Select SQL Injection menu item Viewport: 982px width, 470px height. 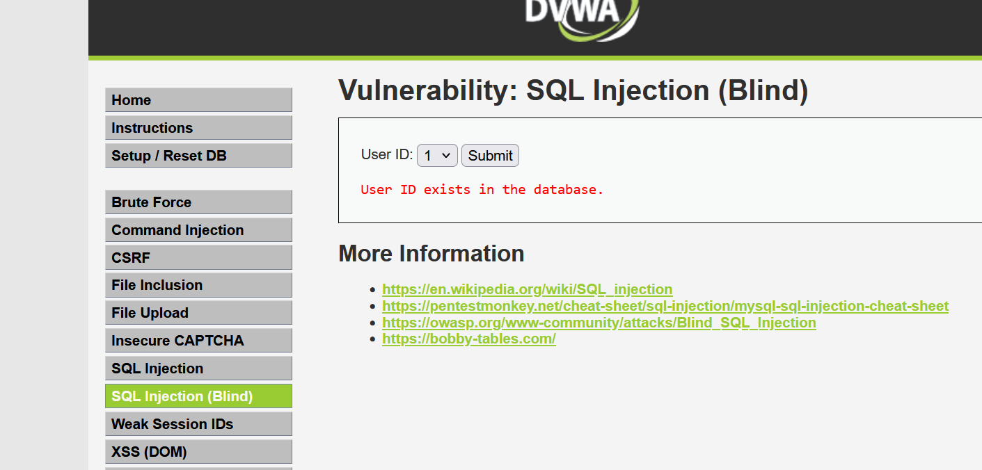[198, 368]
